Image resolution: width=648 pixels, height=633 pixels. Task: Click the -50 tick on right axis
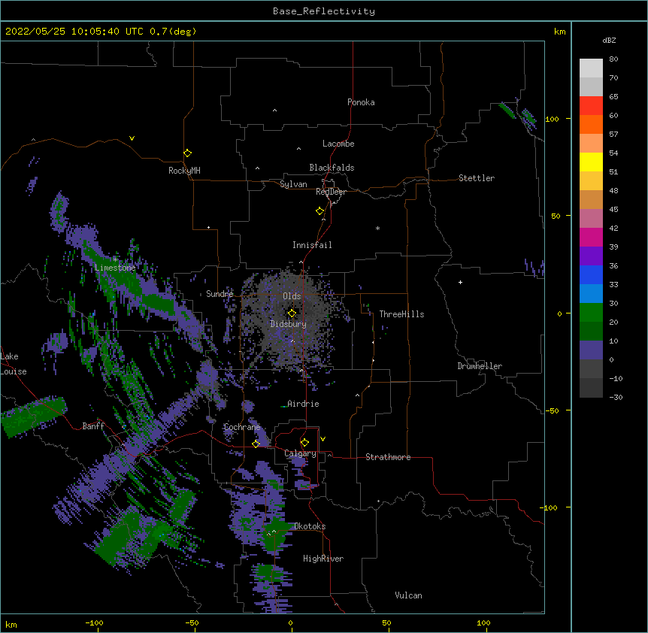[552, 410]
